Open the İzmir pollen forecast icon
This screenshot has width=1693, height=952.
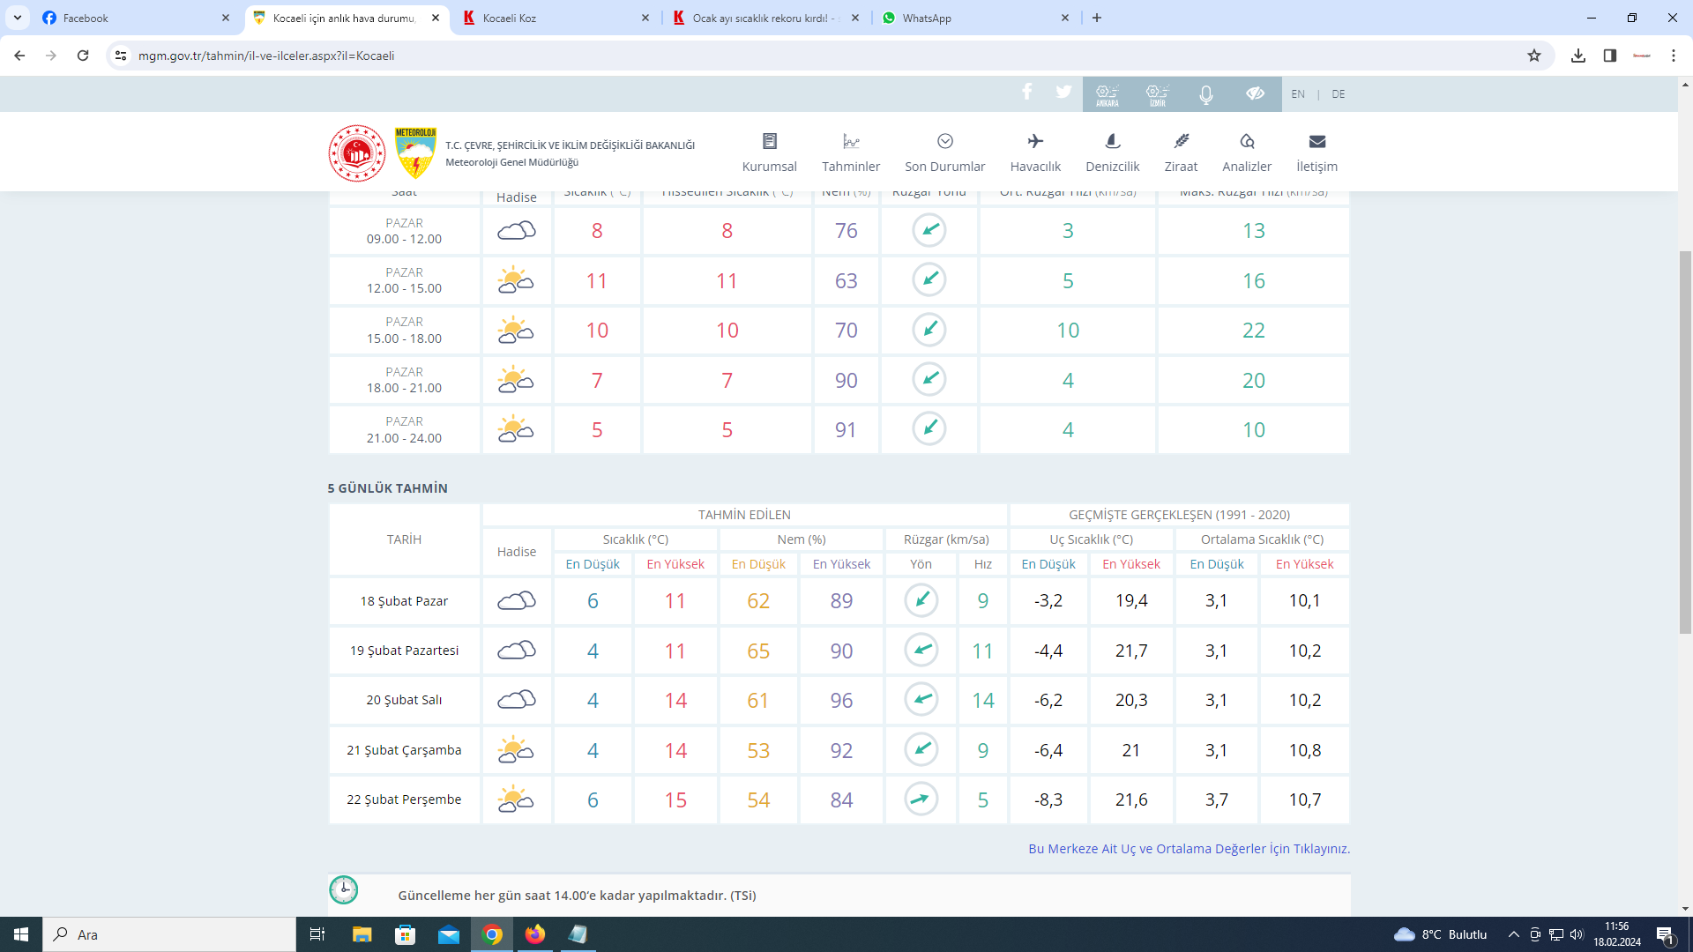click(1157, 94)
